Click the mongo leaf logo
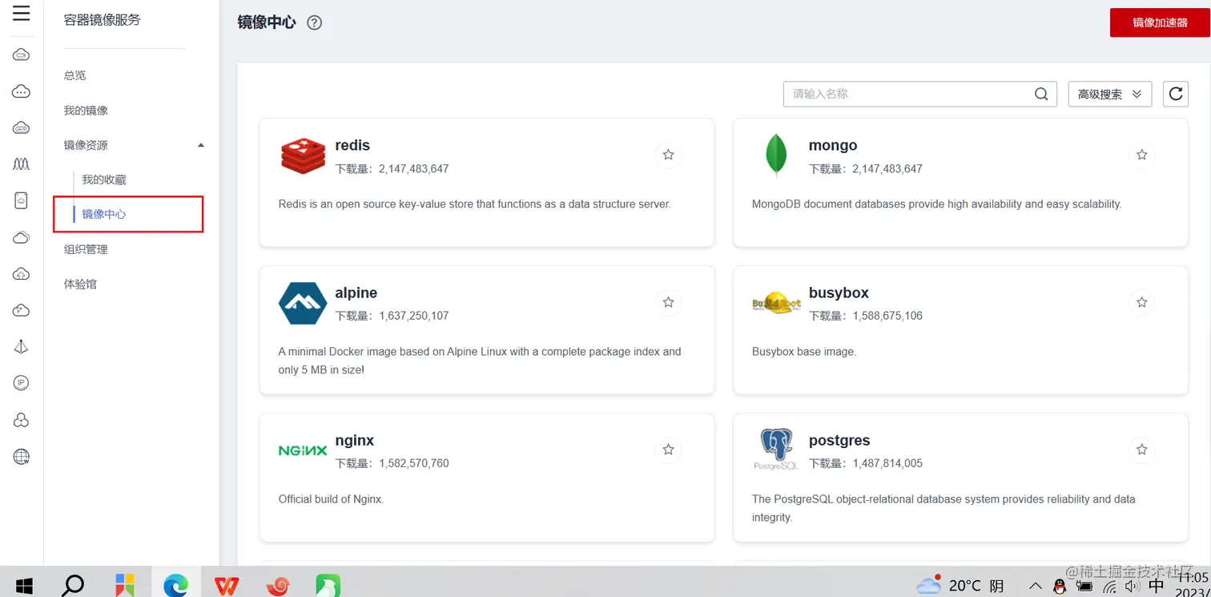1211x597 pixels. click(x=775, y=155)
